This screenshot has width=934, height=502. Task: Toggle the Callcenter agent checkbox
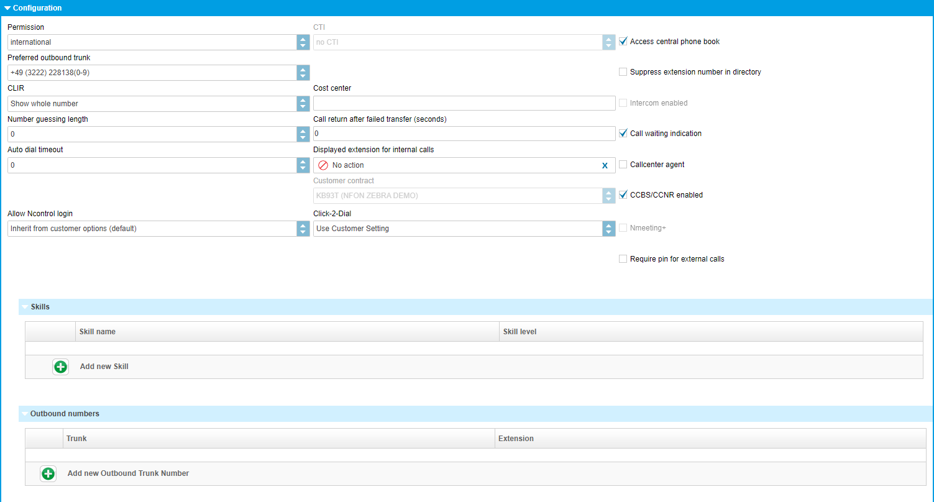pos(623,165)
